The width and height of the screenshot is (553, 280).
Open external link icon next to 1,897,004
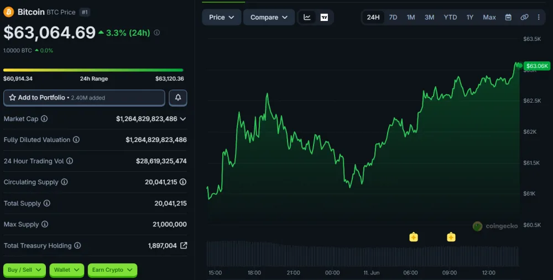point(184,246)
